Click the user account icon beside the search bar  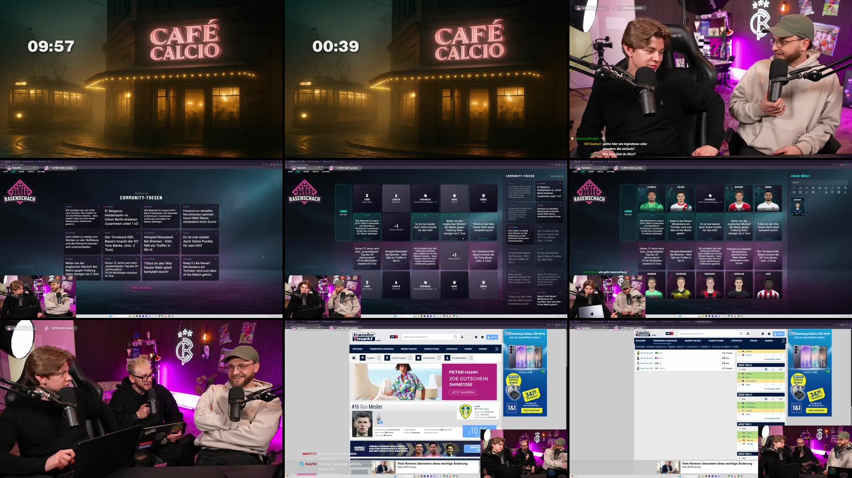[462, 337]
